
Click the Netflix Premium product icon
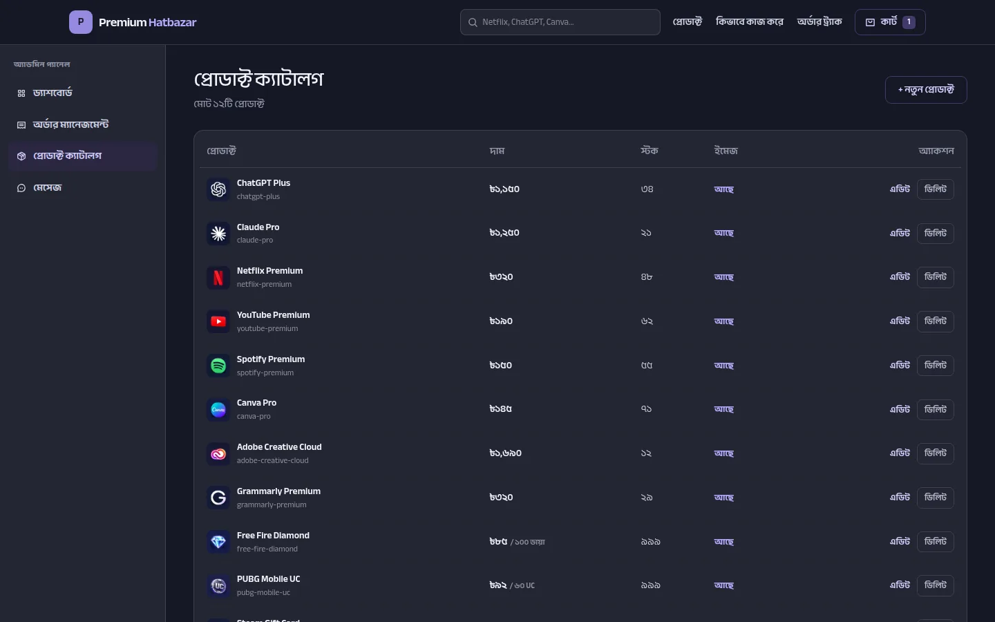click(218, 277)
